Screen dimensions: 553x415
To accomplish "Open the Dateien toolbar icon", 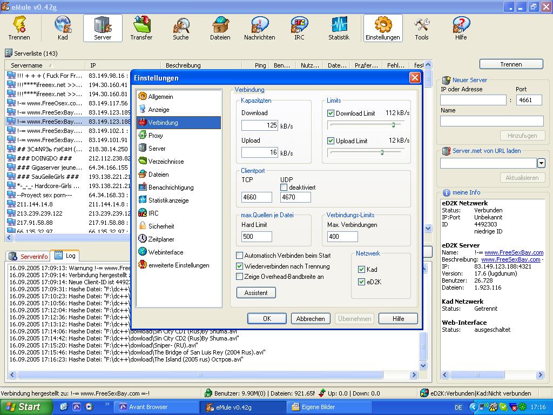I will [x=220, y=28].
